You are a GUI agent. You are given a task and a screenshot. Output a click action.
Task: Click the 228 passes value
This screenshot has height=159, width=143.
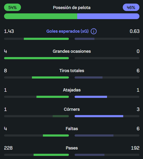pos(8,148)
